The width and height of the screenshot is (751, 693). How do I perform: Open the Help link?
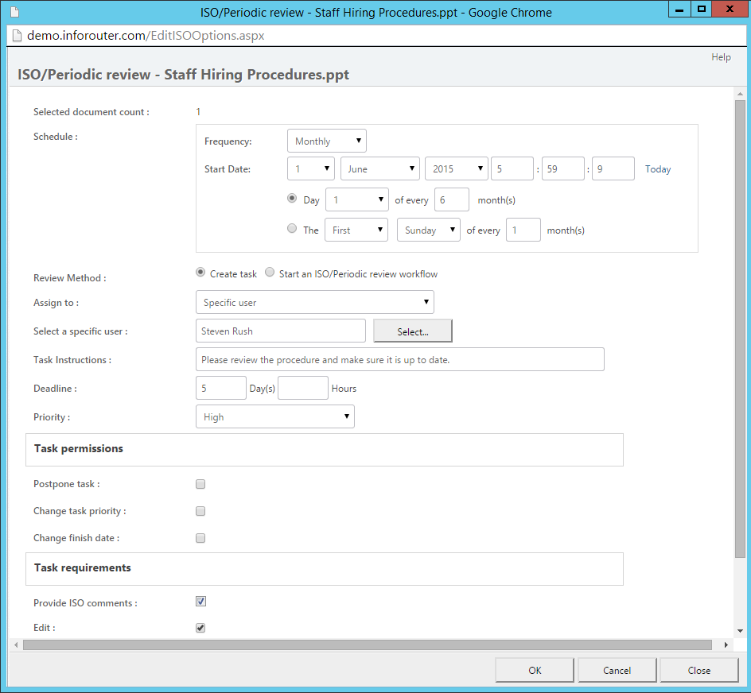pyautogui.click(x=721, y=57)
